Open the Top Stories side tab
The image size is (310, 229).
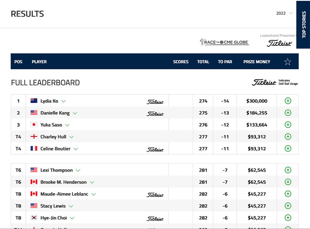click(x=304, y=25)
